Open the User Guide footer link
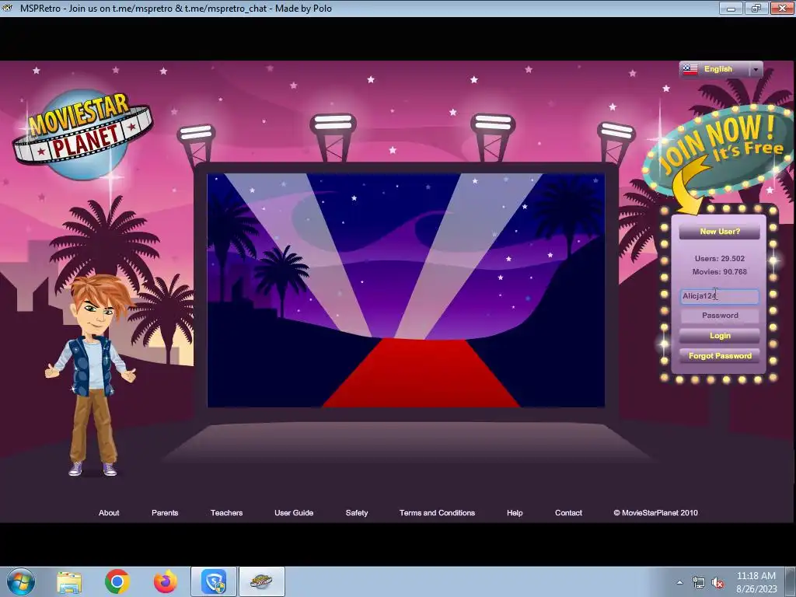Image resolution: width=796 pixels, height=597 pixels. coord(294,513)
